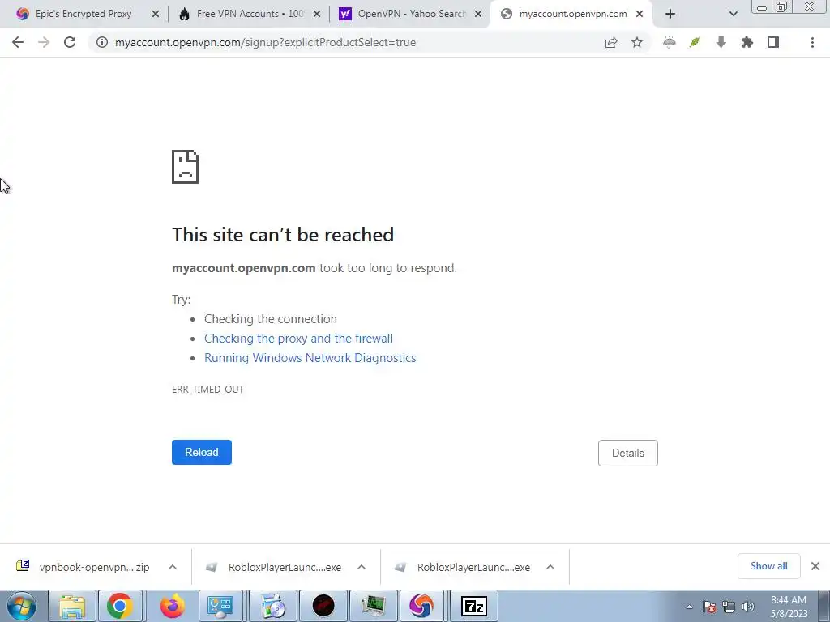Toggle the browser side panel
Viewport: 830px width, 622px height.
[772, 42]
